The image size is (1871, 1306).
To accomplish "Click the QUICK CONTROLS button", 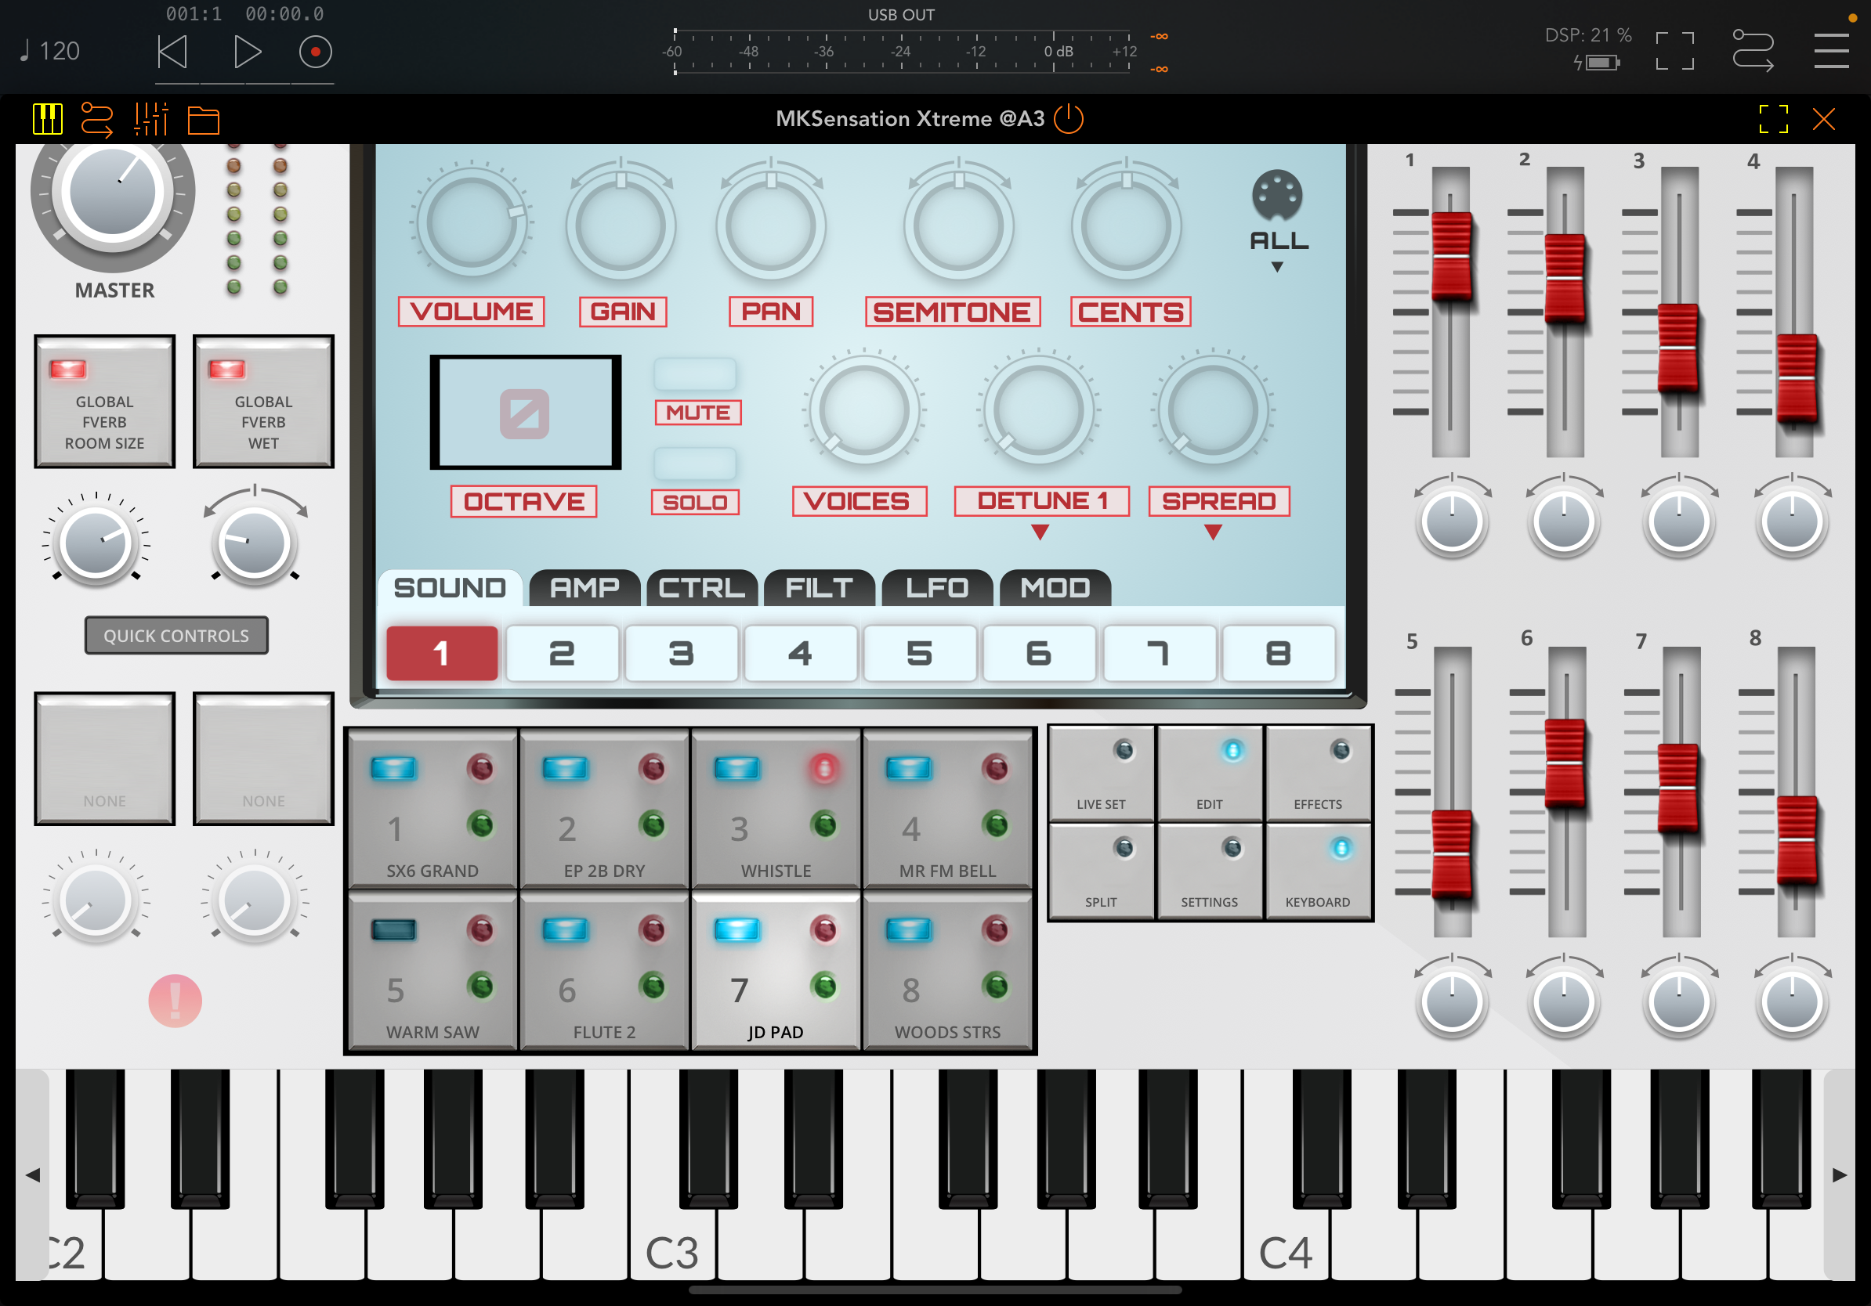I will (x=177, y=635).
